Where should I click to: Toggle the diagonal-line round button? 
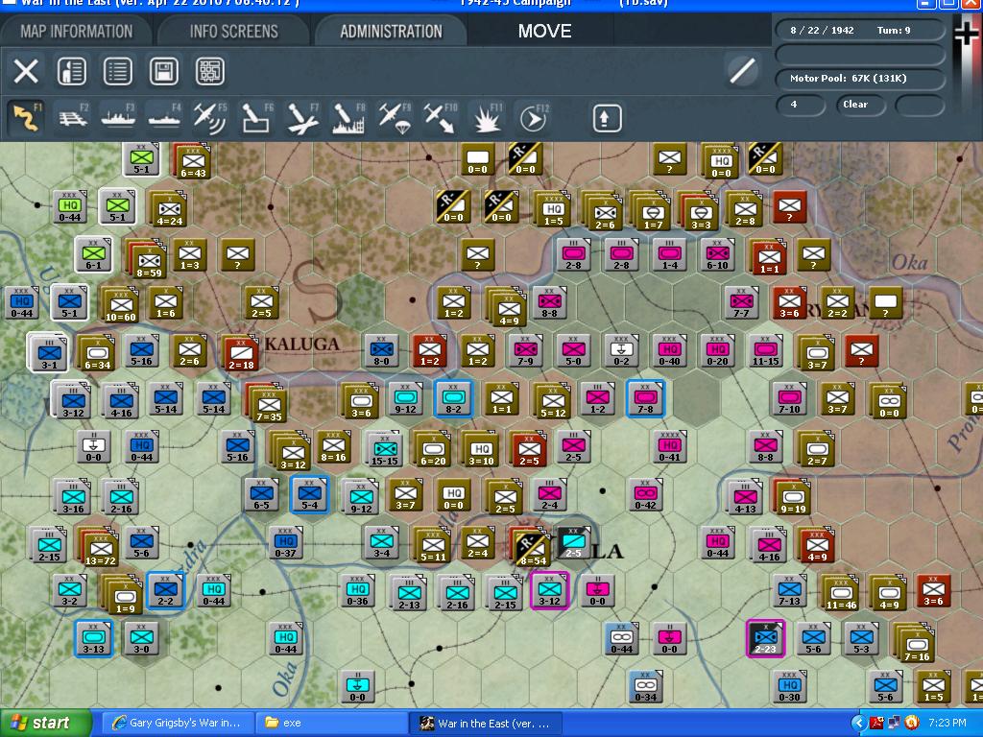point(741,70)
